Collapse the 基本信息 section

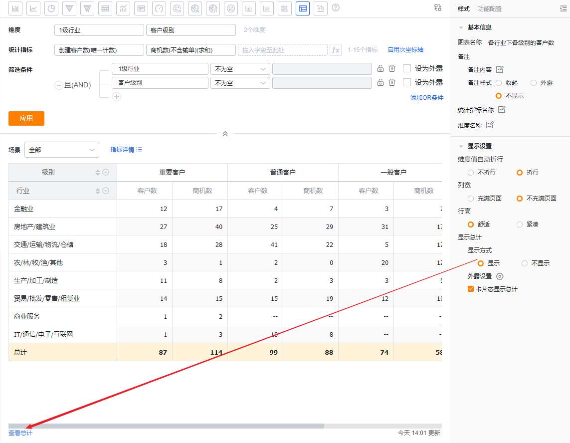461,27
